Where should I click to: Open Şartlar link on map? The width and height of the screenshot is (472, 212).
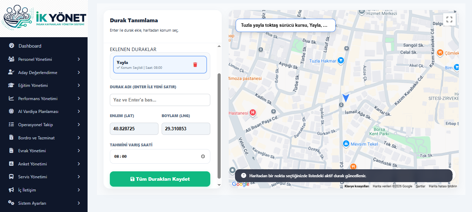[421, 186]
